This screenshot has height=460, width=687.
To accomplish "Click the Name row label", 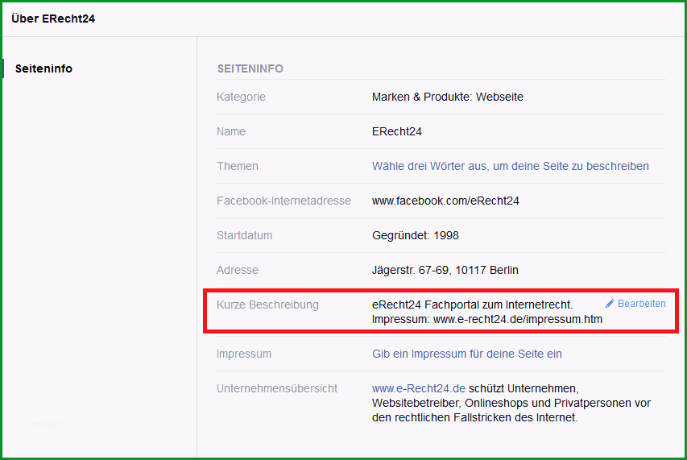I will click(231, 131).
